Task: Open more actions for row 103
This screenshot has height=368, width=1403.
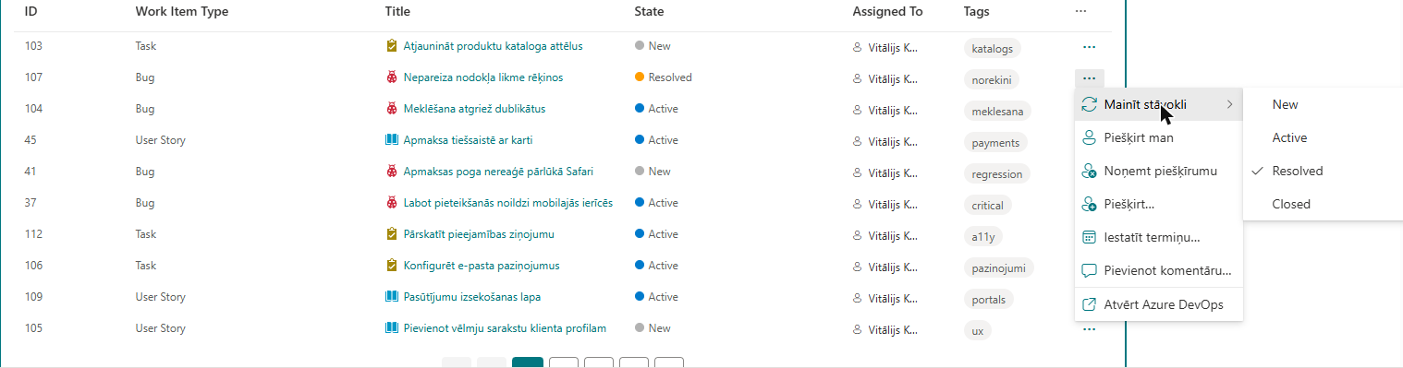Action: tap(1089, 46)
